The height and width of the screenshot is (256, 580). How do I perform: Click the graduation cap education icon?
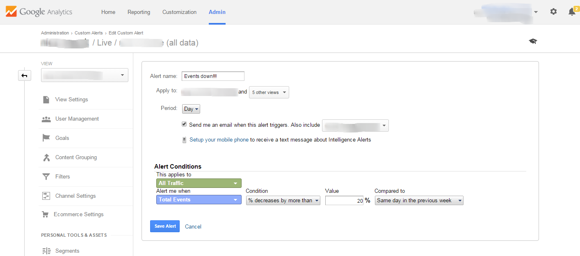click(x=533, y=41)
